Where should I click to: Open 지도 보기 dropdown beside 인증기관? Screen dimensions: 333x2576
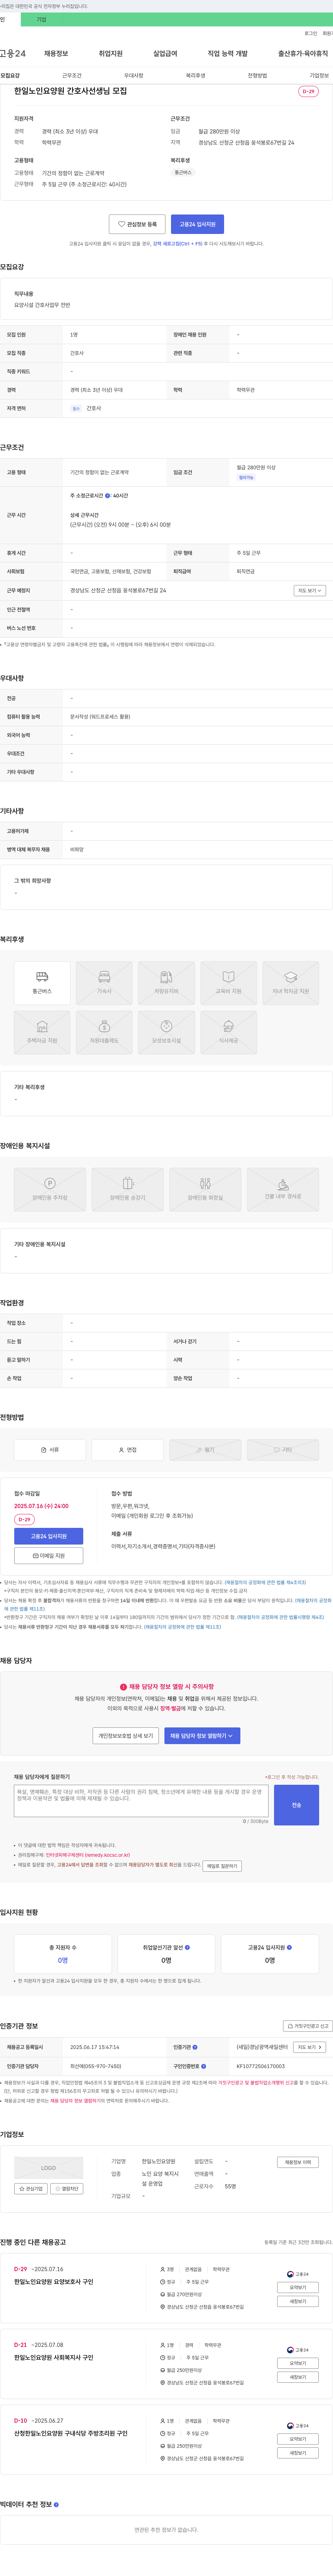[310, 2047]
